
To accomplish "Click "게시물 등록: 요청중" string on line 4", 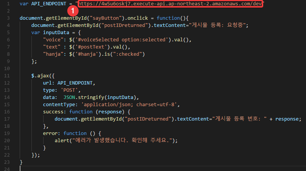I will pos(217,25).
